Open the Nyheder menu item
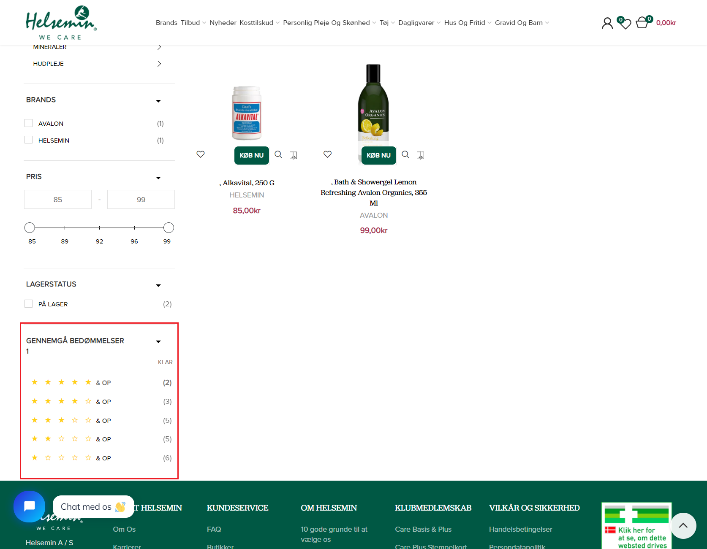This screenshot has width=707, height=549. 223,23
